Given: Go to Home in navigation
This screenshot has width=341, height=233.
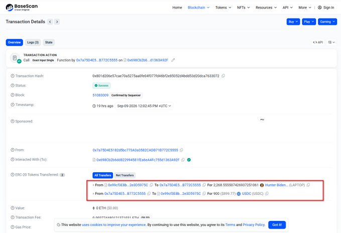Looking at the screenshot, I should click(177, 8).
